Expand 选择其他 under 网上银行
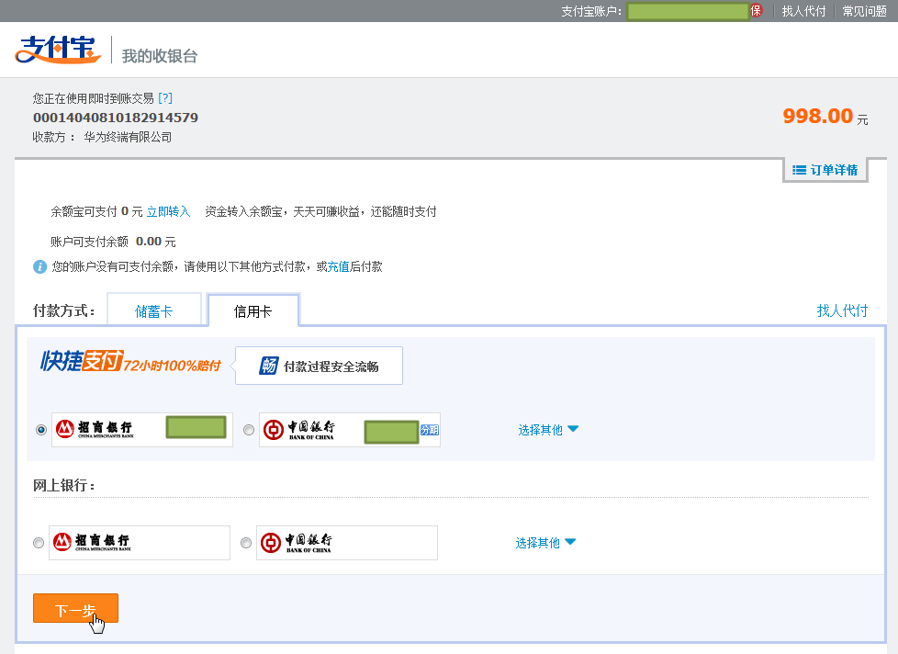 (545, 542)
